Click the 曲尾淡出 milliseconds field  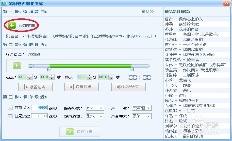(x=39, y=116)
